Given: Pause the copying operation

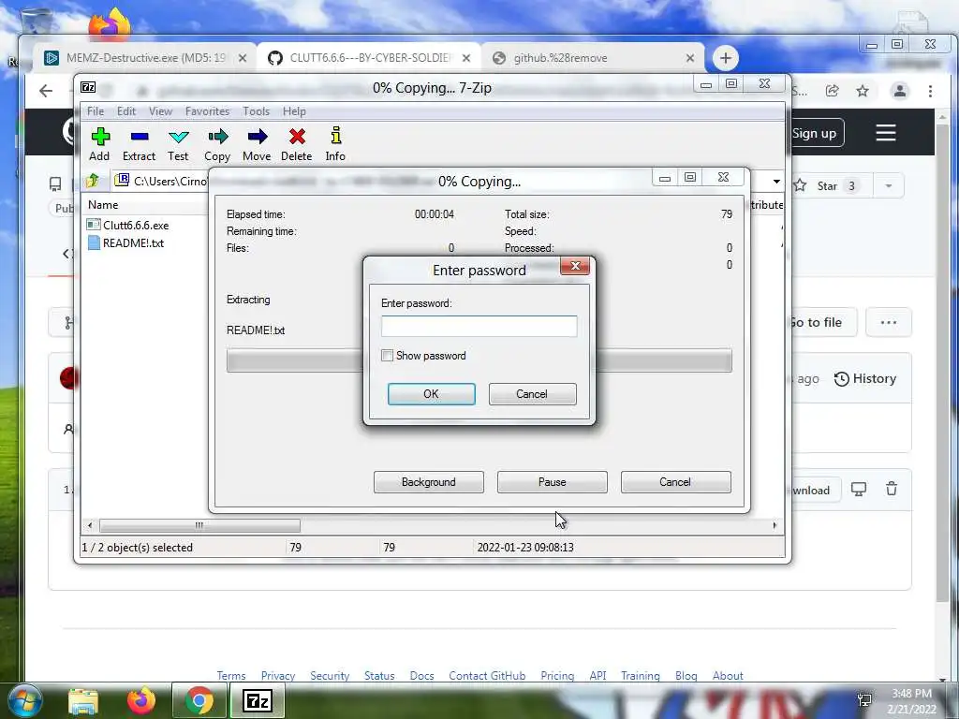Looking at the screenshot, I should [553, 482].
